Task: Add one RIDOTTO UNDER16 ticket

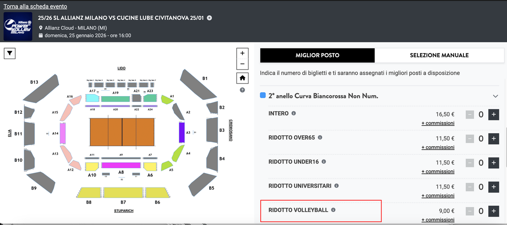Action: coord(493,163)
